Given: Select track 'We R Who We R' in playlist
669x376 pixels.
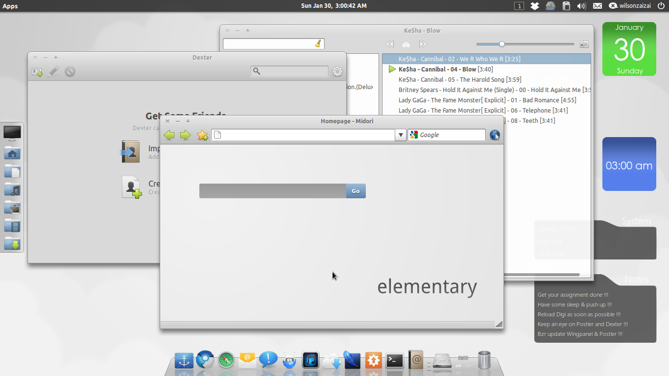Looking at the screenshot, I should coord(486,59).
